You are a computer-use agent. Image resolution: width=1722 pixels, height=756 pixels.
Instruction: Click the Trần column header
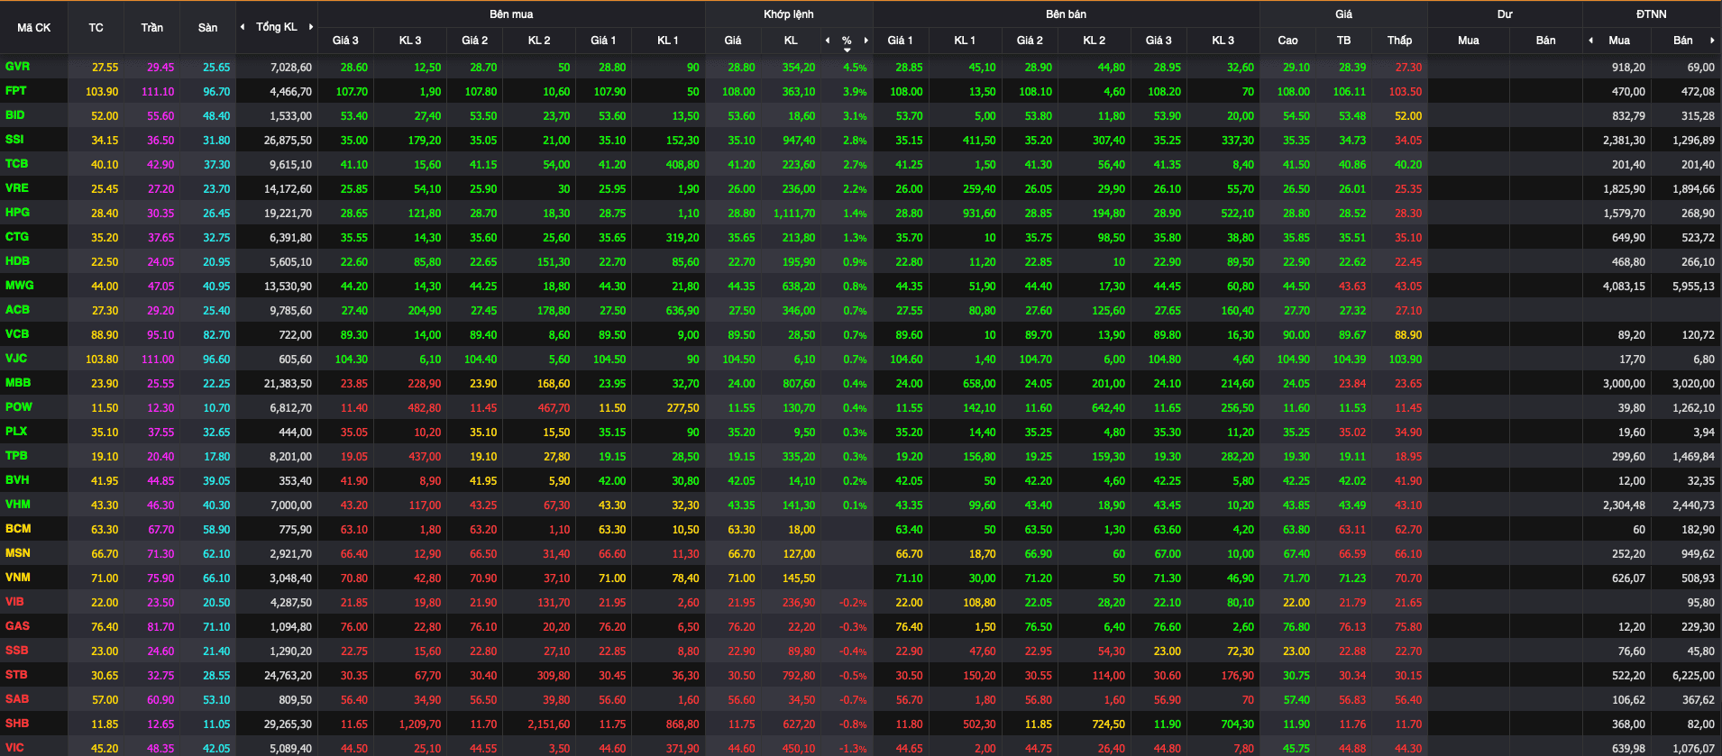point(151,28)
